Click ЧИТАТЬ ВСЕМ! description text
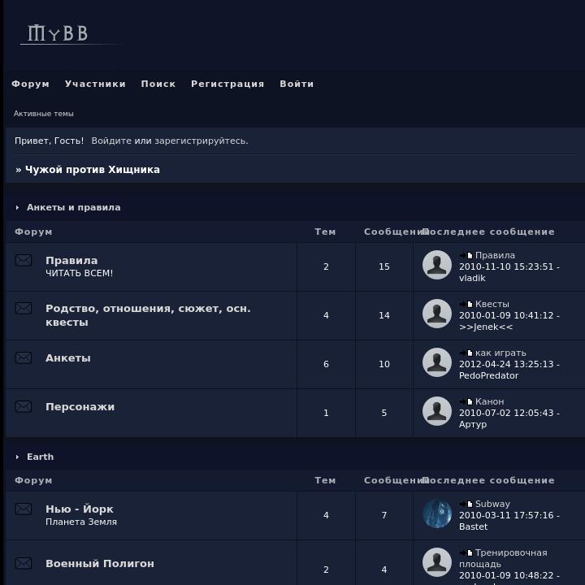585x585 pixels. (x=79, y=273)
